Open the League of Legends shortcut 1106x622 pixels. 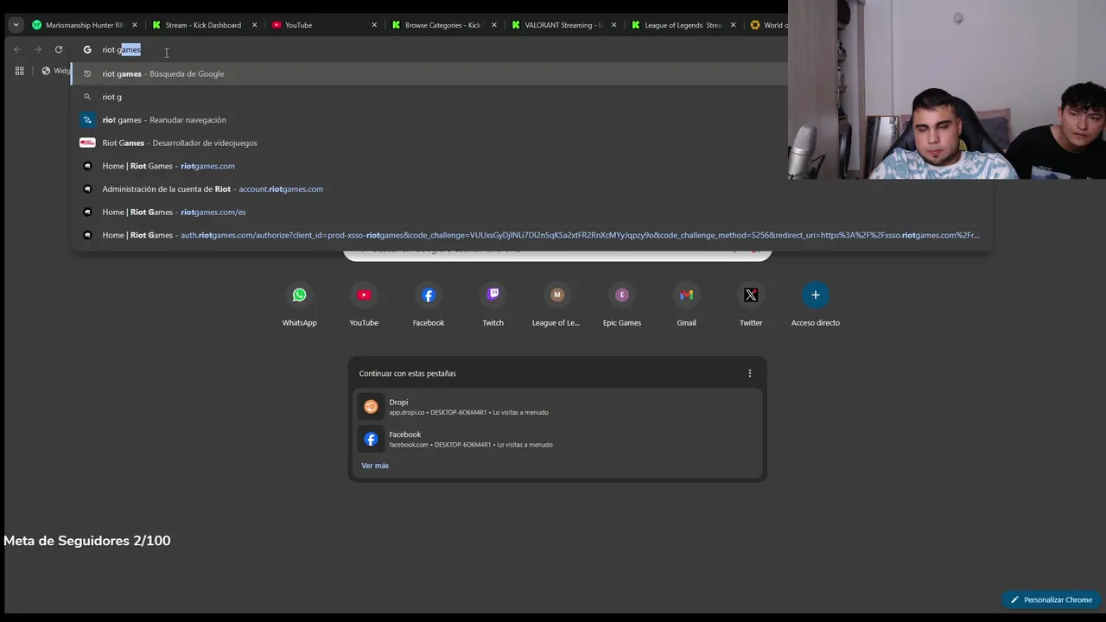pos(556,305)
